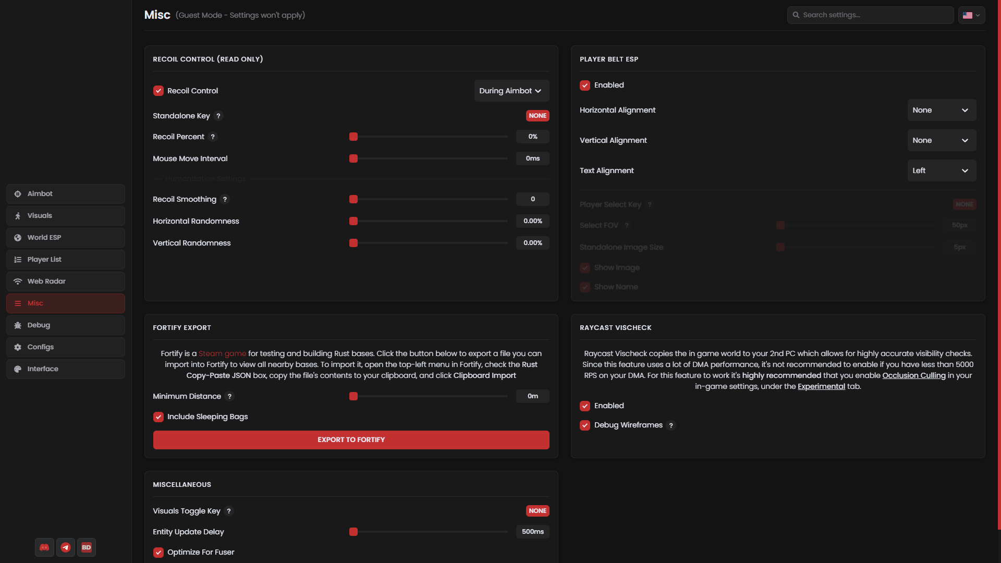Click the Entity Update Delay slider handle
Image resolution: width=1001 pixels, height=563 pixels.
[353, 532]
